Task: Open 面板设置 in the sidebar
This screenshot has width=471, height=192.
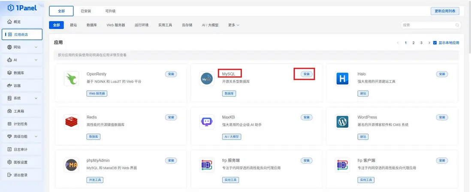Action: [22, 162]
